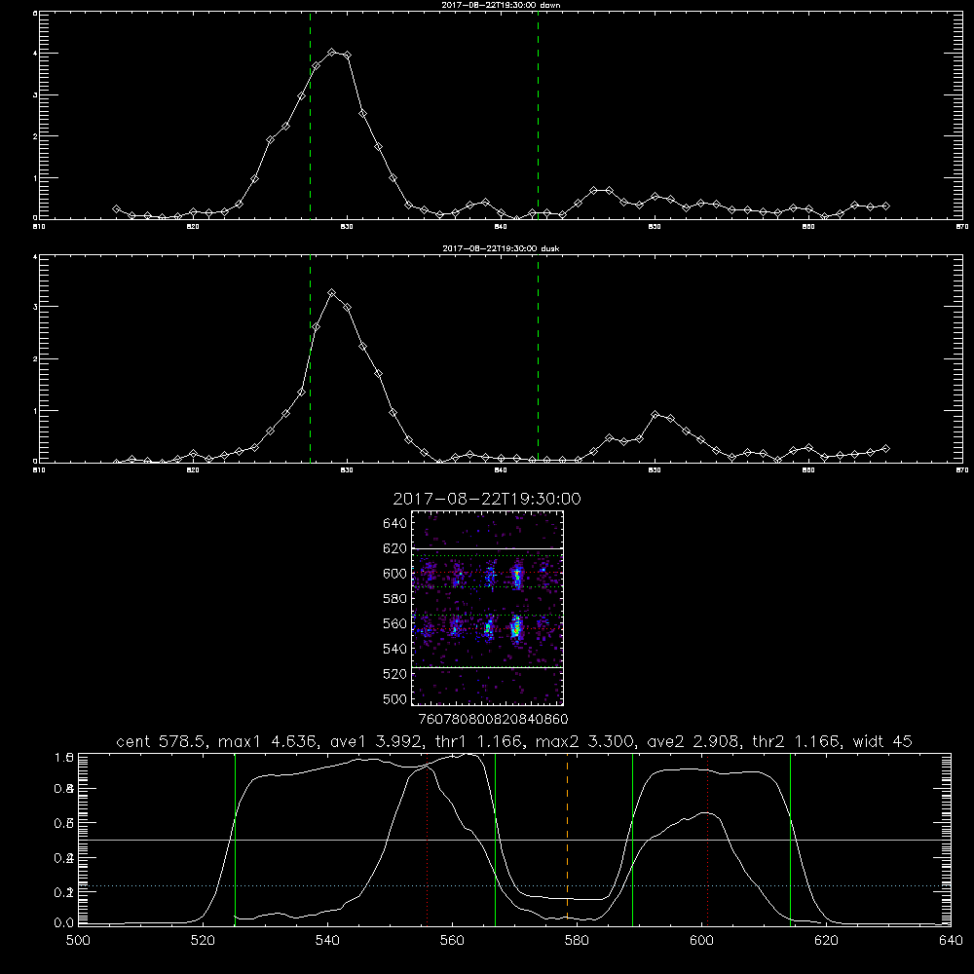Click the green vertical line near 614 in the bottom plot

(x=790, y=840)
